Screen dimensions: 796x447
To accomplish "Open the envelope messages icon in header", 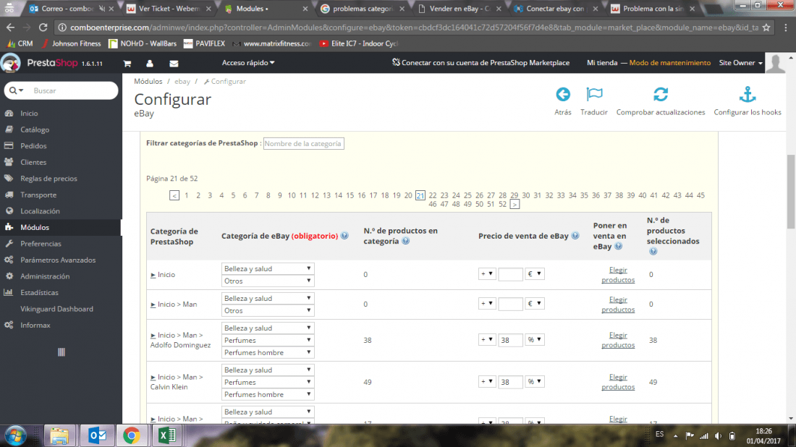I will (174, 64).
